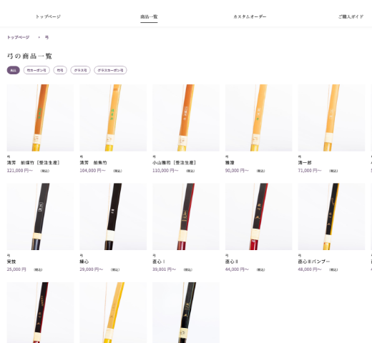Open the 直心Ⅱバンブー bow product image
The height and width of the screenshot is (343, 372).
point(331,217)
